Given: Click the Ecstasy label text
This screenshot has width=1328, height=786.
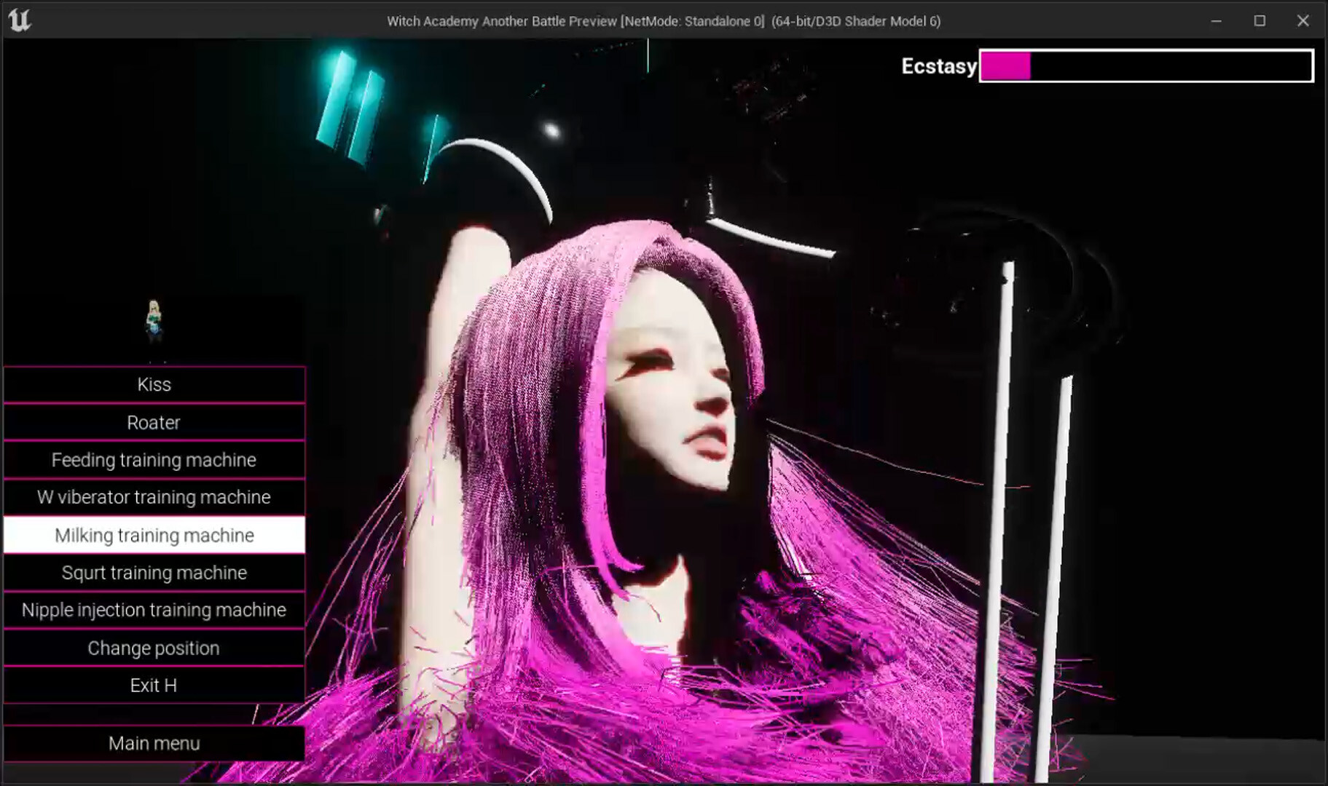Looking at the screenshot, I should [x=938, y=66].
